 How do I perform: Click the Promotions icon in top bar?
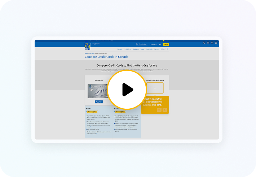[163, 41]
